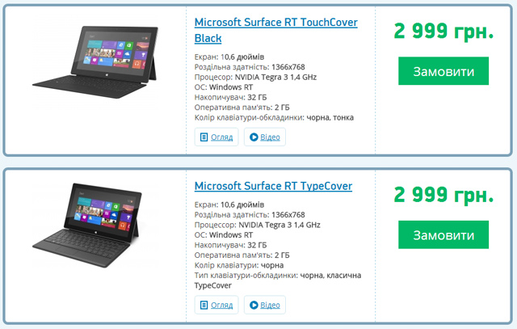Click the TouchCover keyboard cover color spec
The image size is (517, 329).
point(274,117)
